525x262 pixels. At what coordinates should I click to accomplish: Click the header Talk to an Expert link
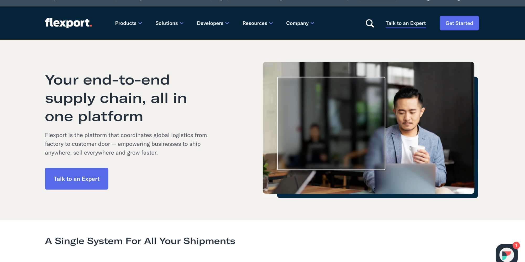(x=406, y=23)
